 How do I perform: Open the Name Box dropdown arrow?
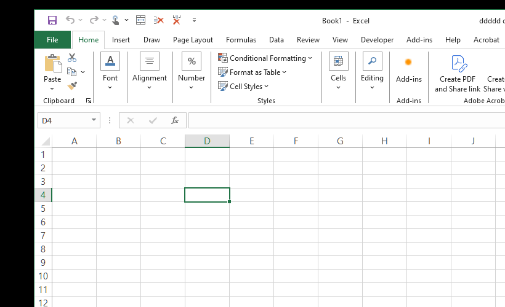tap(94, 120)
